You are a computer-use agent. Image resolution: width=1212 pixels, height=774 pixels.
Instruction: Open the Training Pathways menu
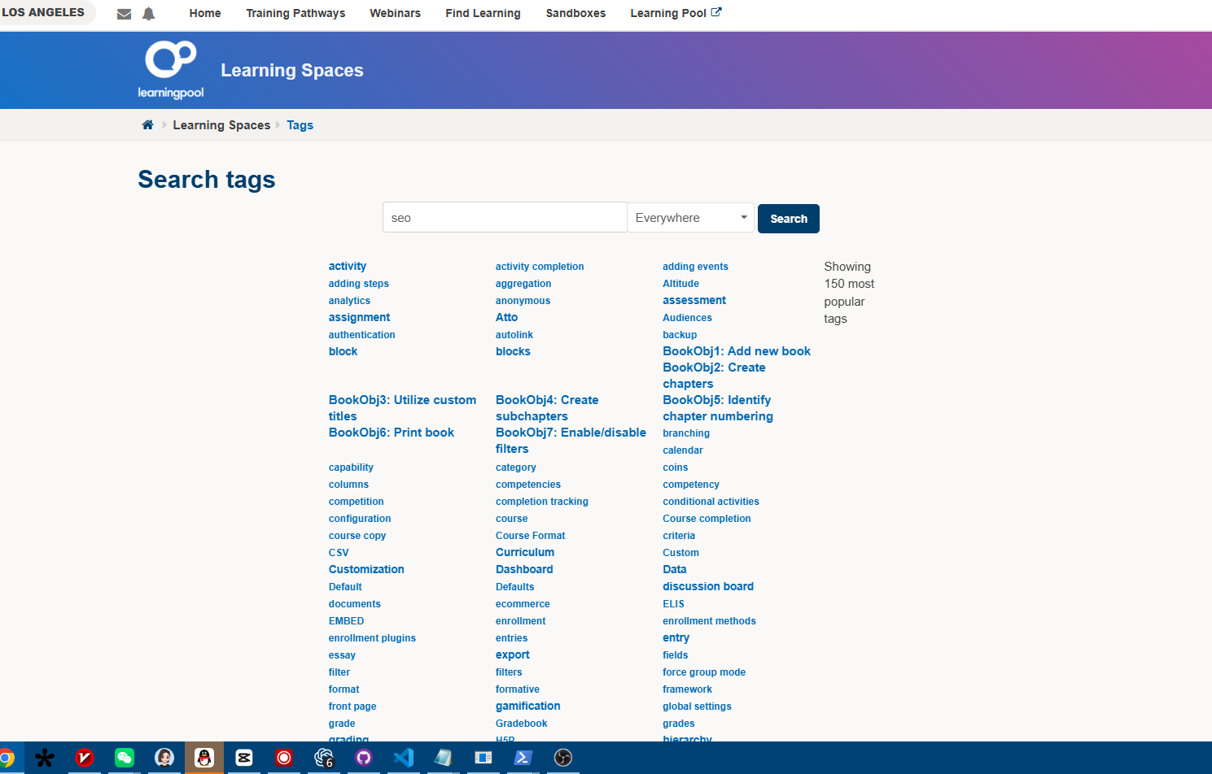click(x=295, y=13)
